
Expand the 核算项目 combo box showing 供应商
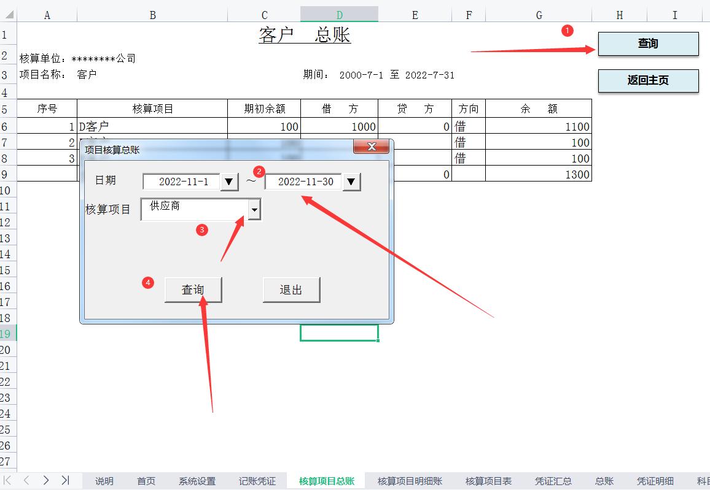pos(254,209)
